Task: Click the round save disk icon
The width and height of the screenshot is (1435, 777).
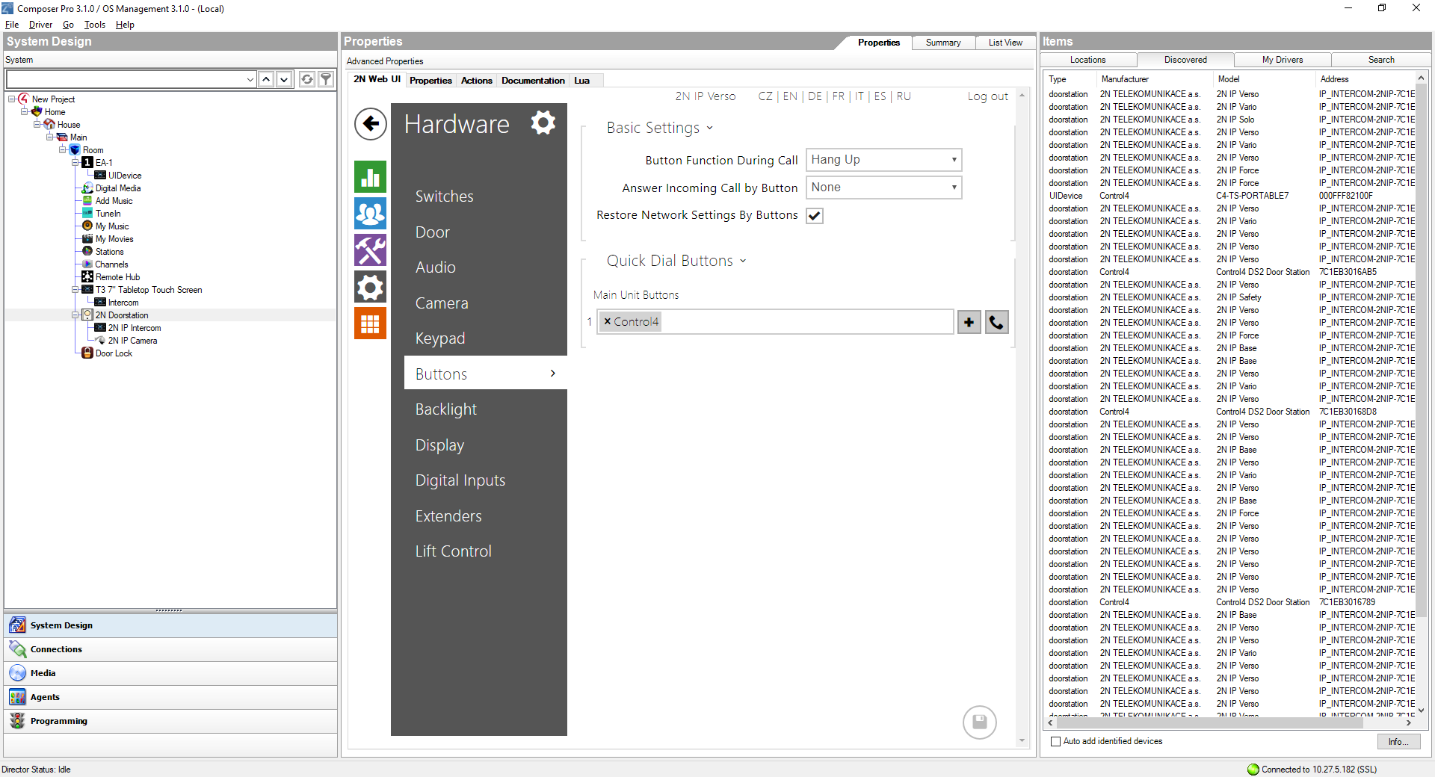Action: pos(979,722)
